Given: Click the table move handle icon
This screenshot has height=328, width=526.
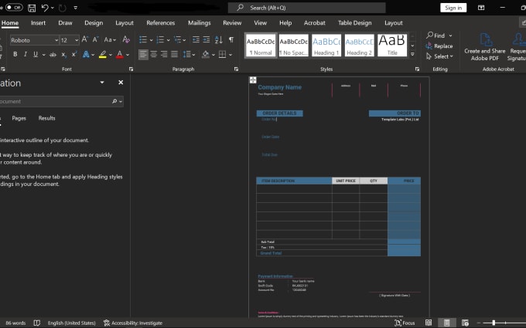Looking at the screenshot, I should (253, 80).
